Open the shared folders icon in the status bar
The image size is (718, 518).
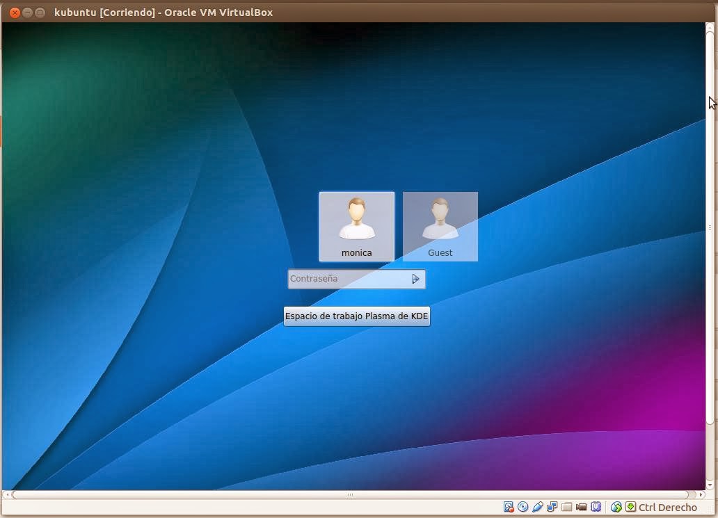[x=567, y=507]
